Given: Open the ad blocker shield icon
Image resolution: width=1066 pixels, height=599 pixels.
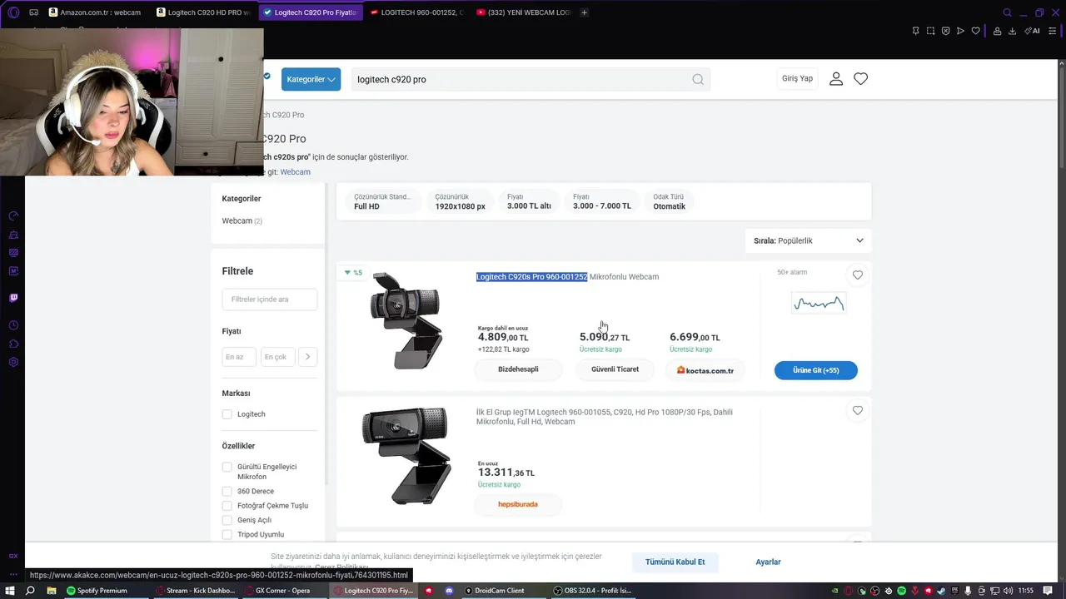Looking at the screenshot, I should pyautogui.click(x=945, y=31).
